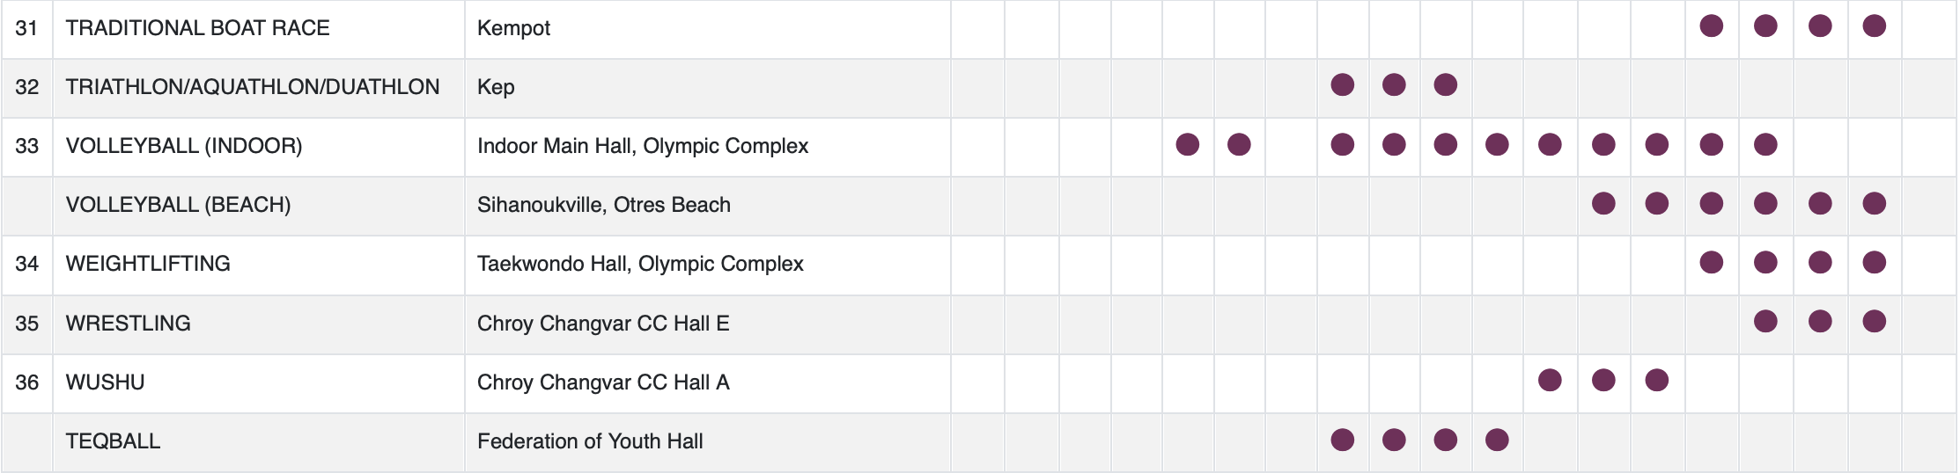Click the VOLLEYBALL (INDOOR) sport label
This screenshot has width=1960, height=473.
[x=184, y=146]
